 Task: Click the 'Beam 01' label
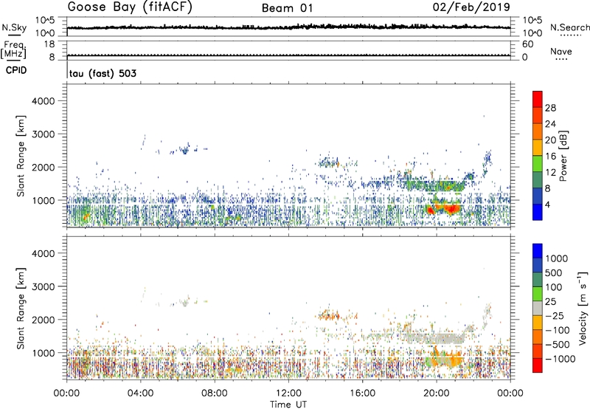tap(287, 8)
